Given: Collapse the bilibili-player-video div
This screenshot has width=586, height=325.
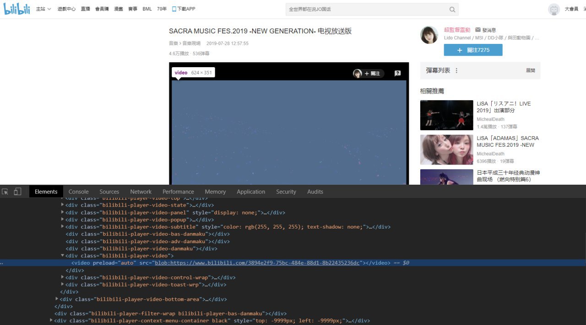Looking at the screenshot, I should [63, 256].
